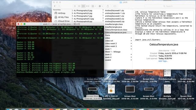Switch Finder to column view
This screenshot has width=196, height=110.
point(83,6)
